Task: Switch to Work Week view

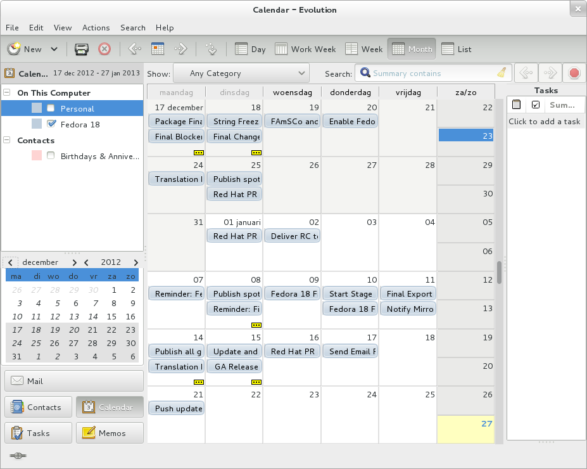Action: [306, 49]
